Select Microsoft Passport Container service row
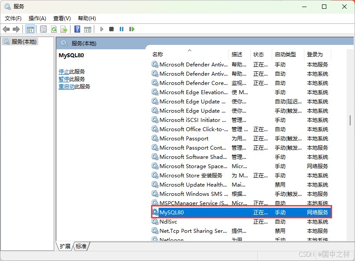 241,147
